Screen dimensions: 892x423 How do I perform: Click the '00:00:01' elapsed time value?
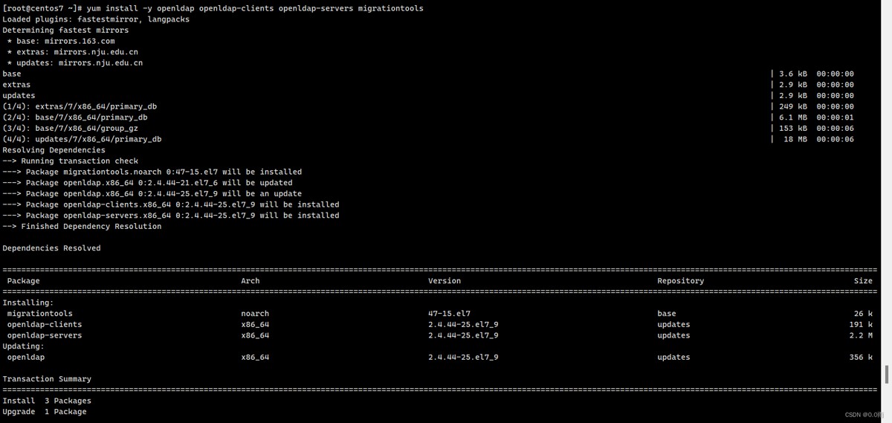[835, 117]
